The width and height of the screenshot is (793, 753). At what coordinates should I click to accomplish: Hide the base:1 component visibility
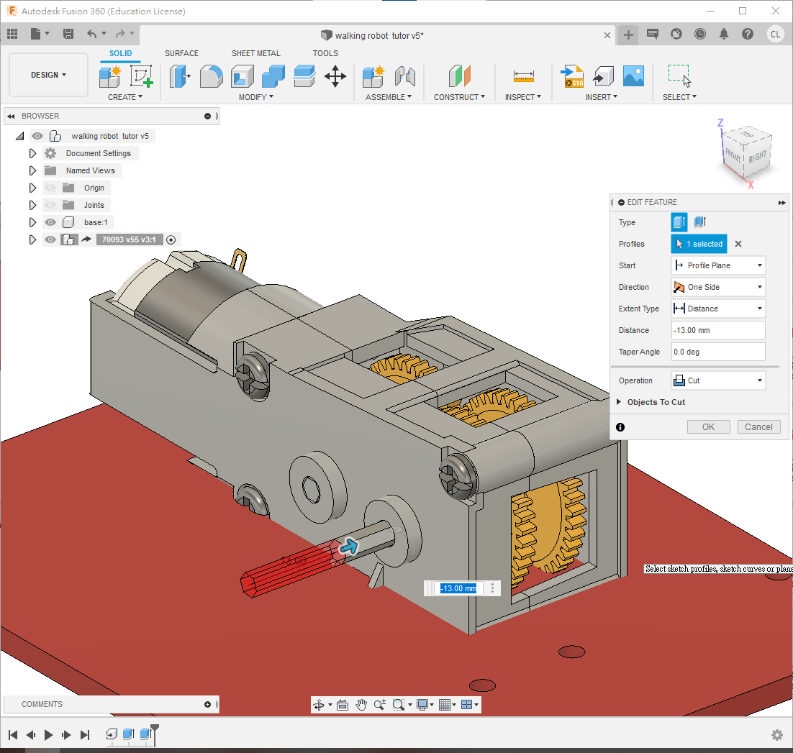pyautogui.click(x=50, y=222)
